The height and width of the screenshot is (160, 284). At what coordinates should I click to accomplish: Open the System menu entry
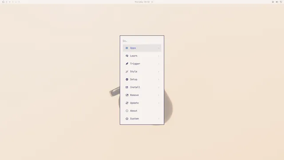(x=142, y=119)
